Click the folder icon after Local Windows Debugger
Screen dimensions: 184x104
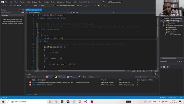coord(78,5)
